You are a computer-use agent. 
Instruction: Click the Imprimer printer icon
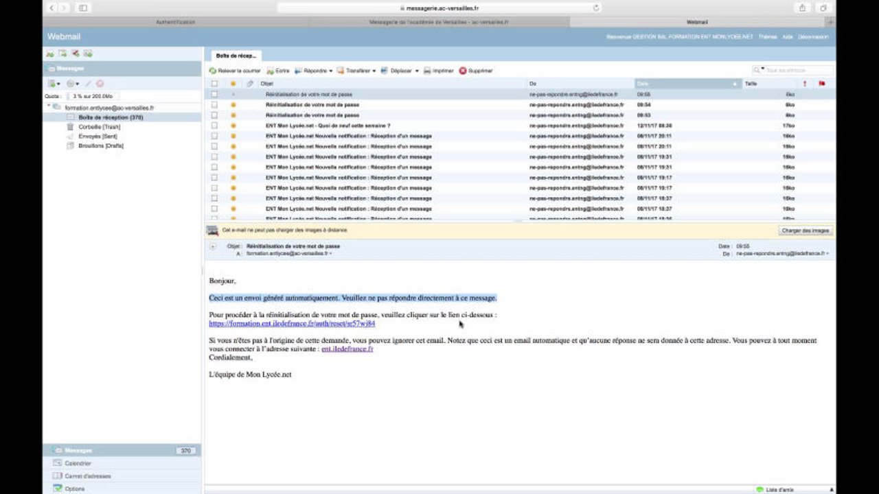[x=427, y=71]
